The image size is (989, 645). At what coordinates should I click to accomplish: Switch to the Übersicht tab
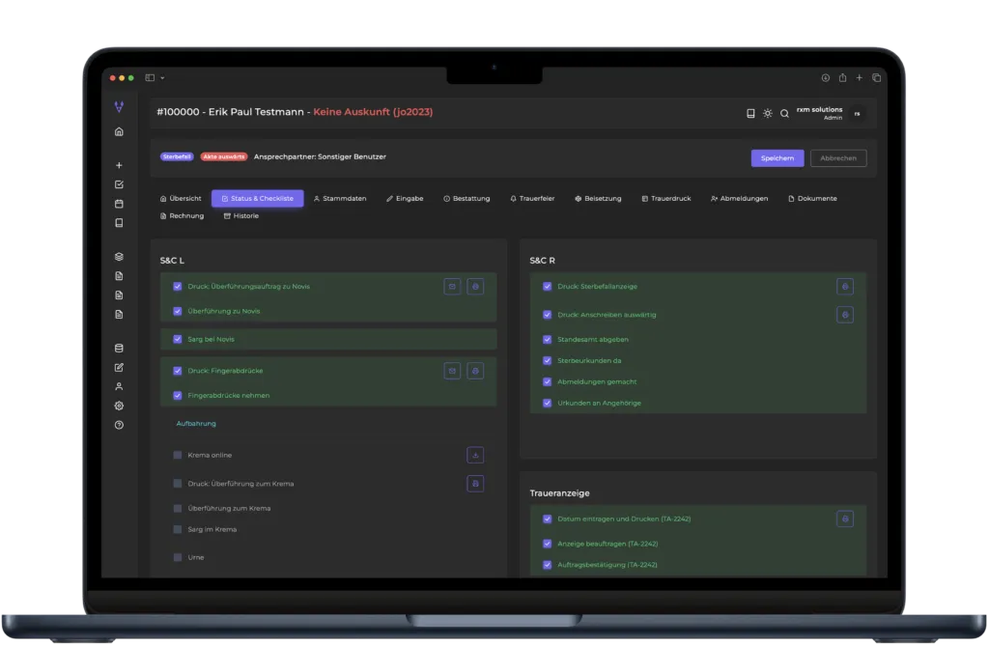[x=181, y=199]
